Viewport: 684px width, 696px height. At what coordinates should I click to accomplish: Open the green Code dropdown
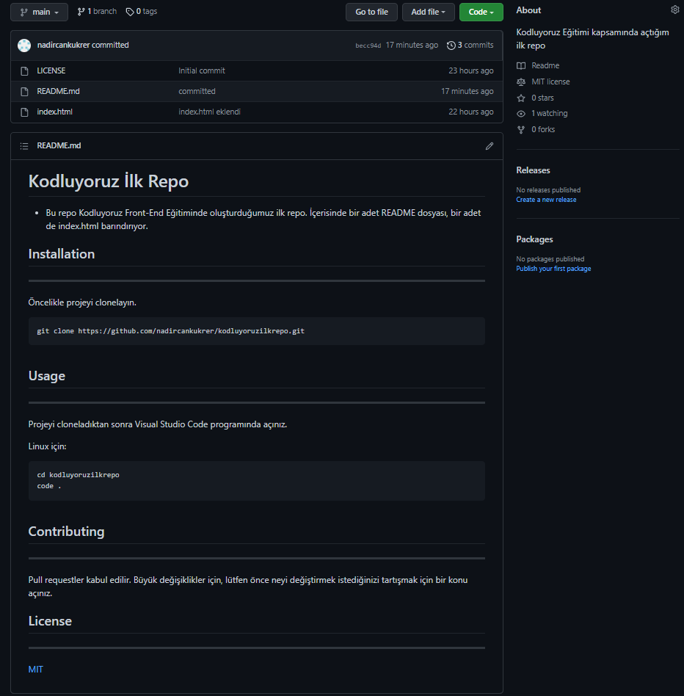tap(481, 12)
